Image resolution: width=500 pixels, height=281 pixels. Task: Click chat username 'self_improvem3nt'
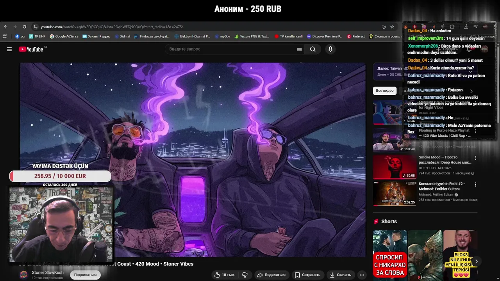coord(425,38)
